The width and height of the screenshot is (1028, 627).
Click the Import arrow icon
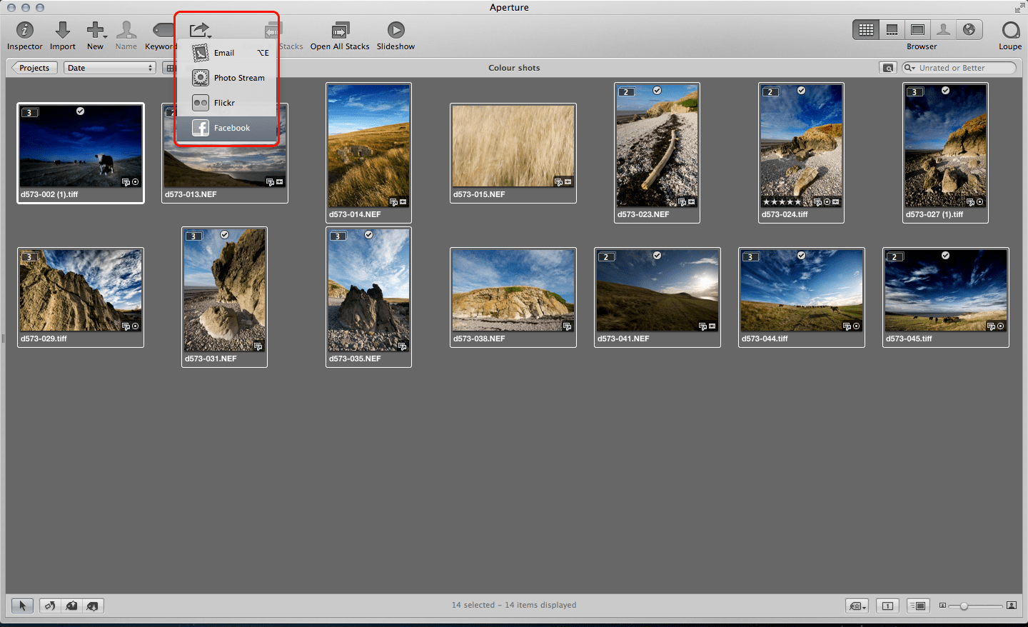pos(63,30)
